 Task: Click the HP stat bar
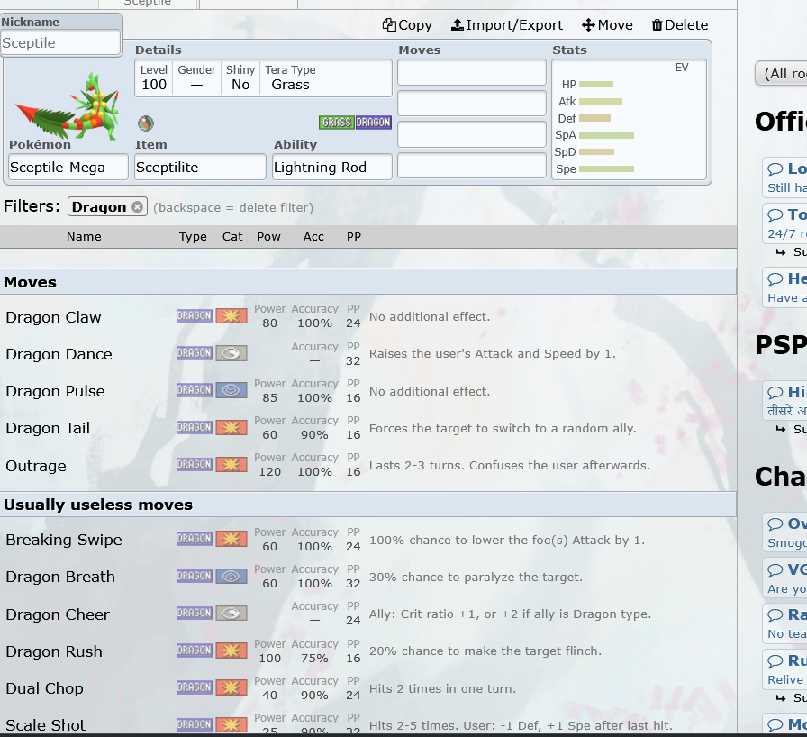click(x=596, y=85)
